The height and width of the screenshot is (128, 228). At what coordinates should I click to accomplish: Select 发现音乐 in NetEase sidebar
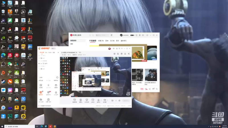tap(74, 41)
